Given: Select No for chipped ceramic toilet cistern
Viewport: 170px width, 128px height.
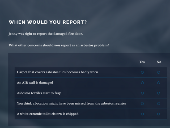Looking at the screenshot, I should click(159, 114).
